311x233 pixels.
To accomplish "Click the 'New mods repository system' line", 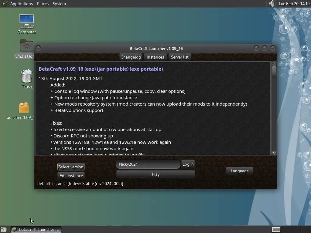I will pos(149,104).
